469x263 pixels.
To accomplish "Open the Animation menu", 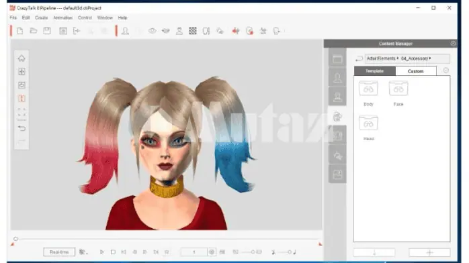I will [62, 17].
